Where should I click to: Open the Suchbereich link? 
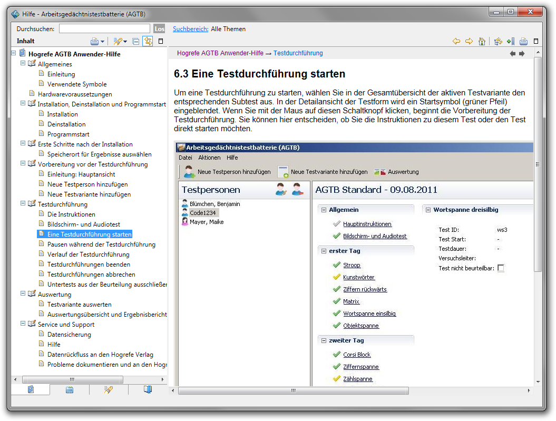click(190, 28)
